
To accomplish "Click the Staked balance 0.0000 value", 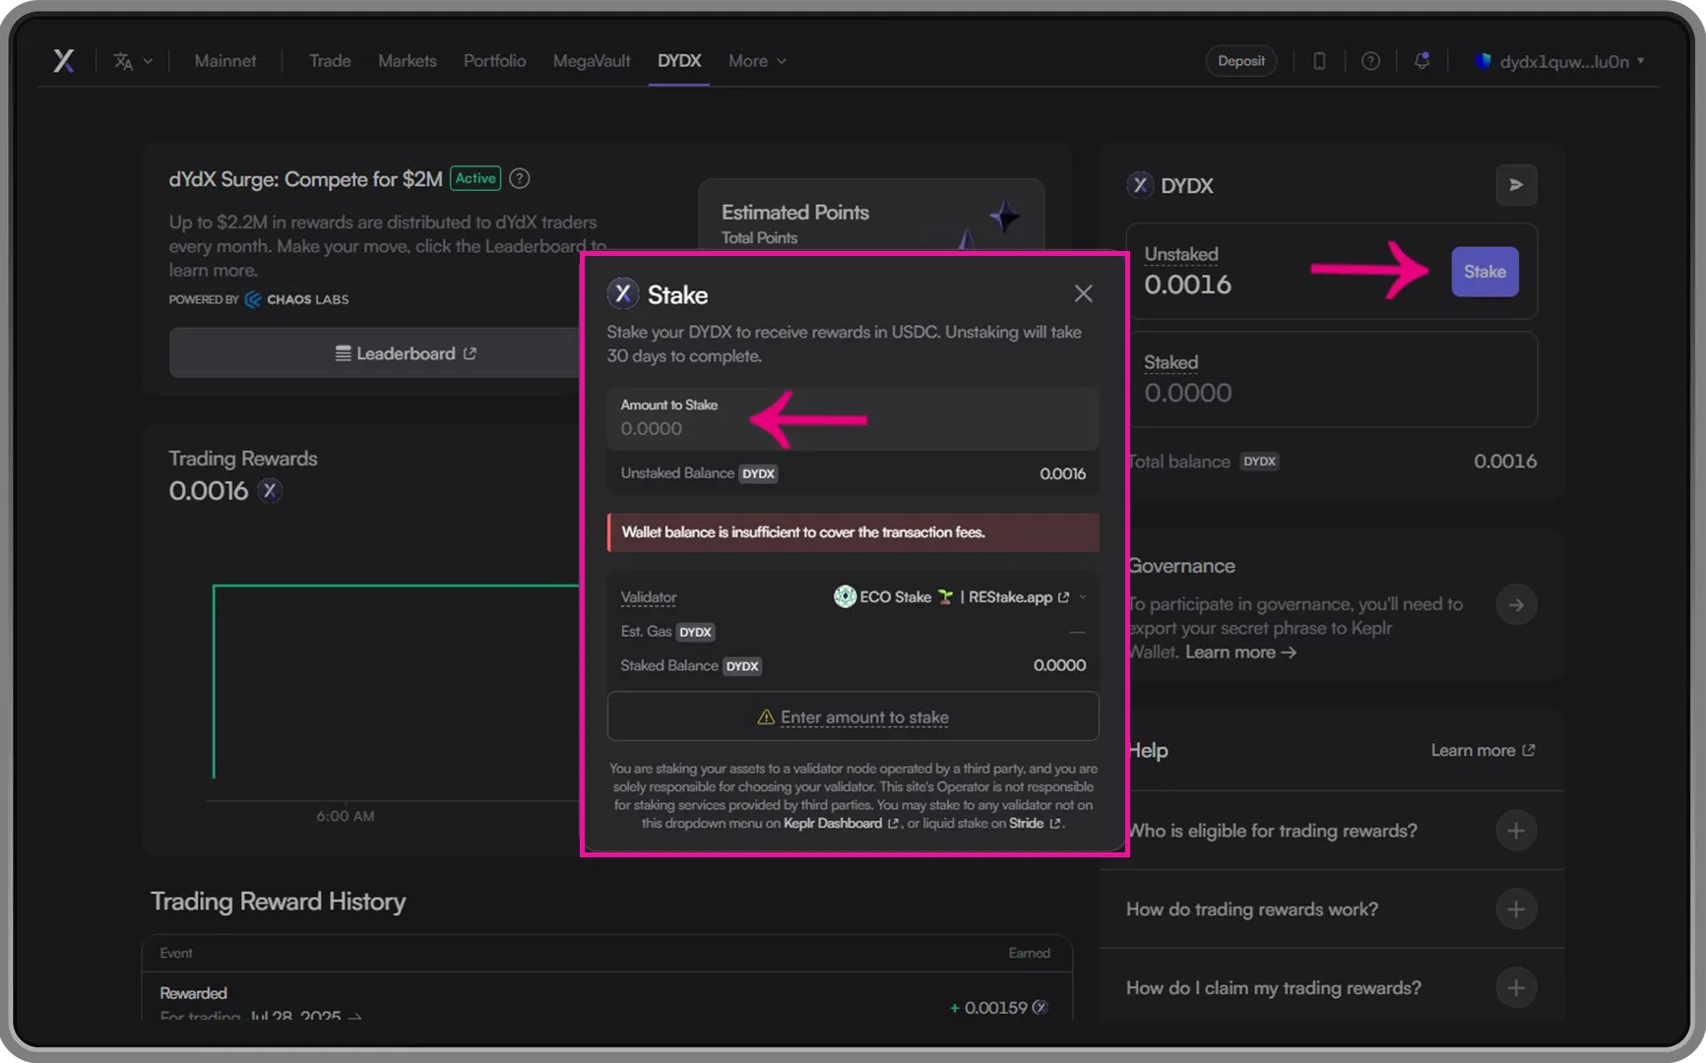I will tap(1187, 393).
